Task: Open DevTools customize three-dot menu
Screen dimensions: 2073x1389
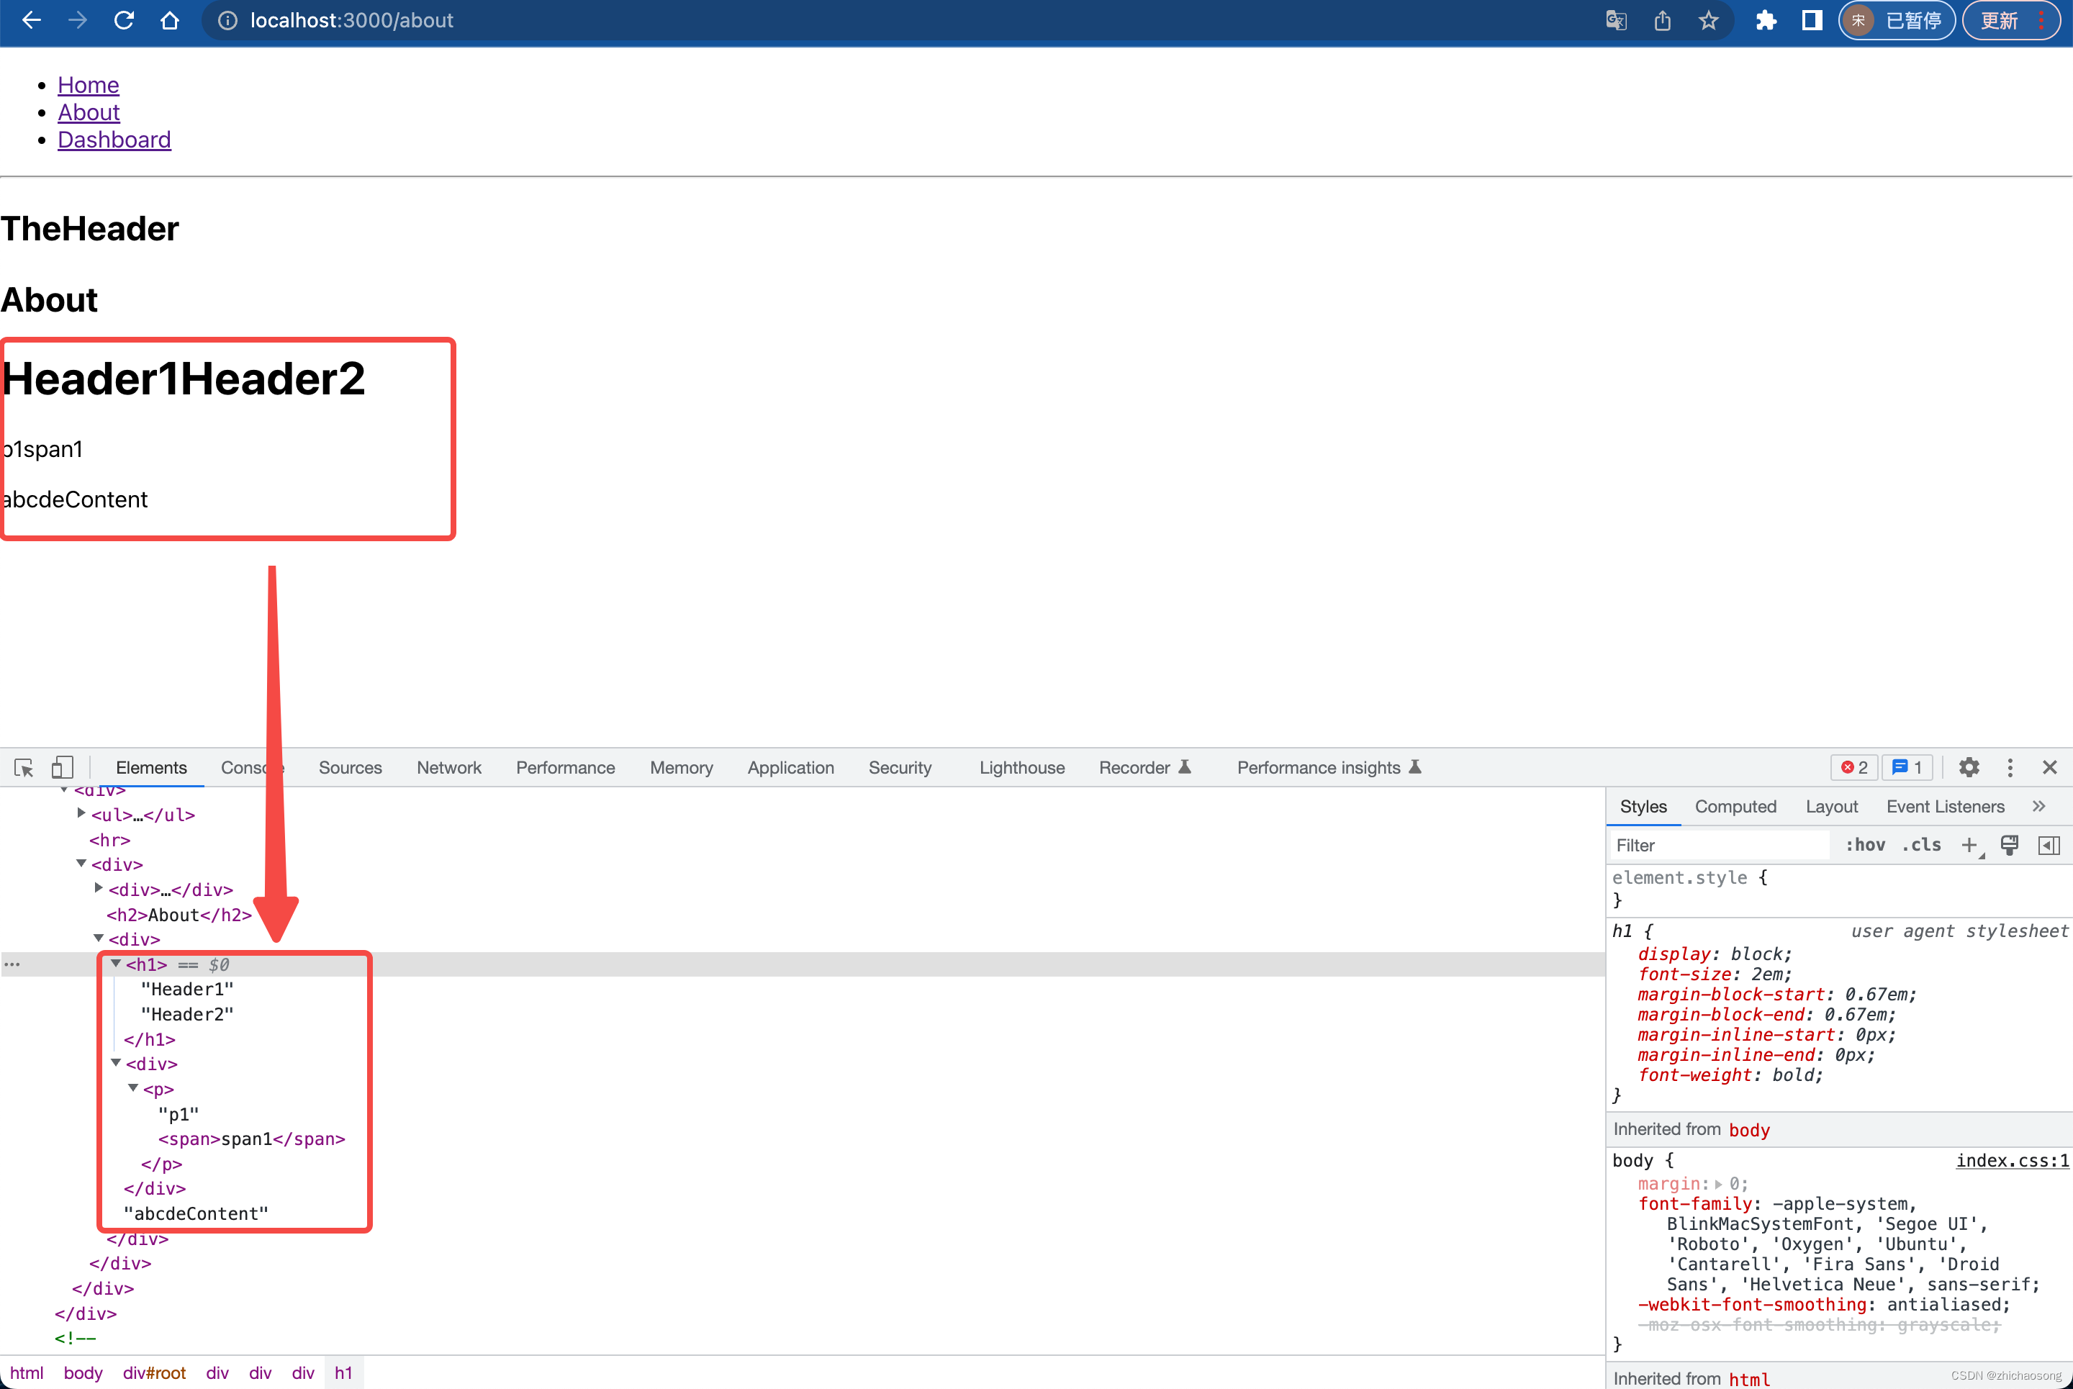Action: 2009,767
